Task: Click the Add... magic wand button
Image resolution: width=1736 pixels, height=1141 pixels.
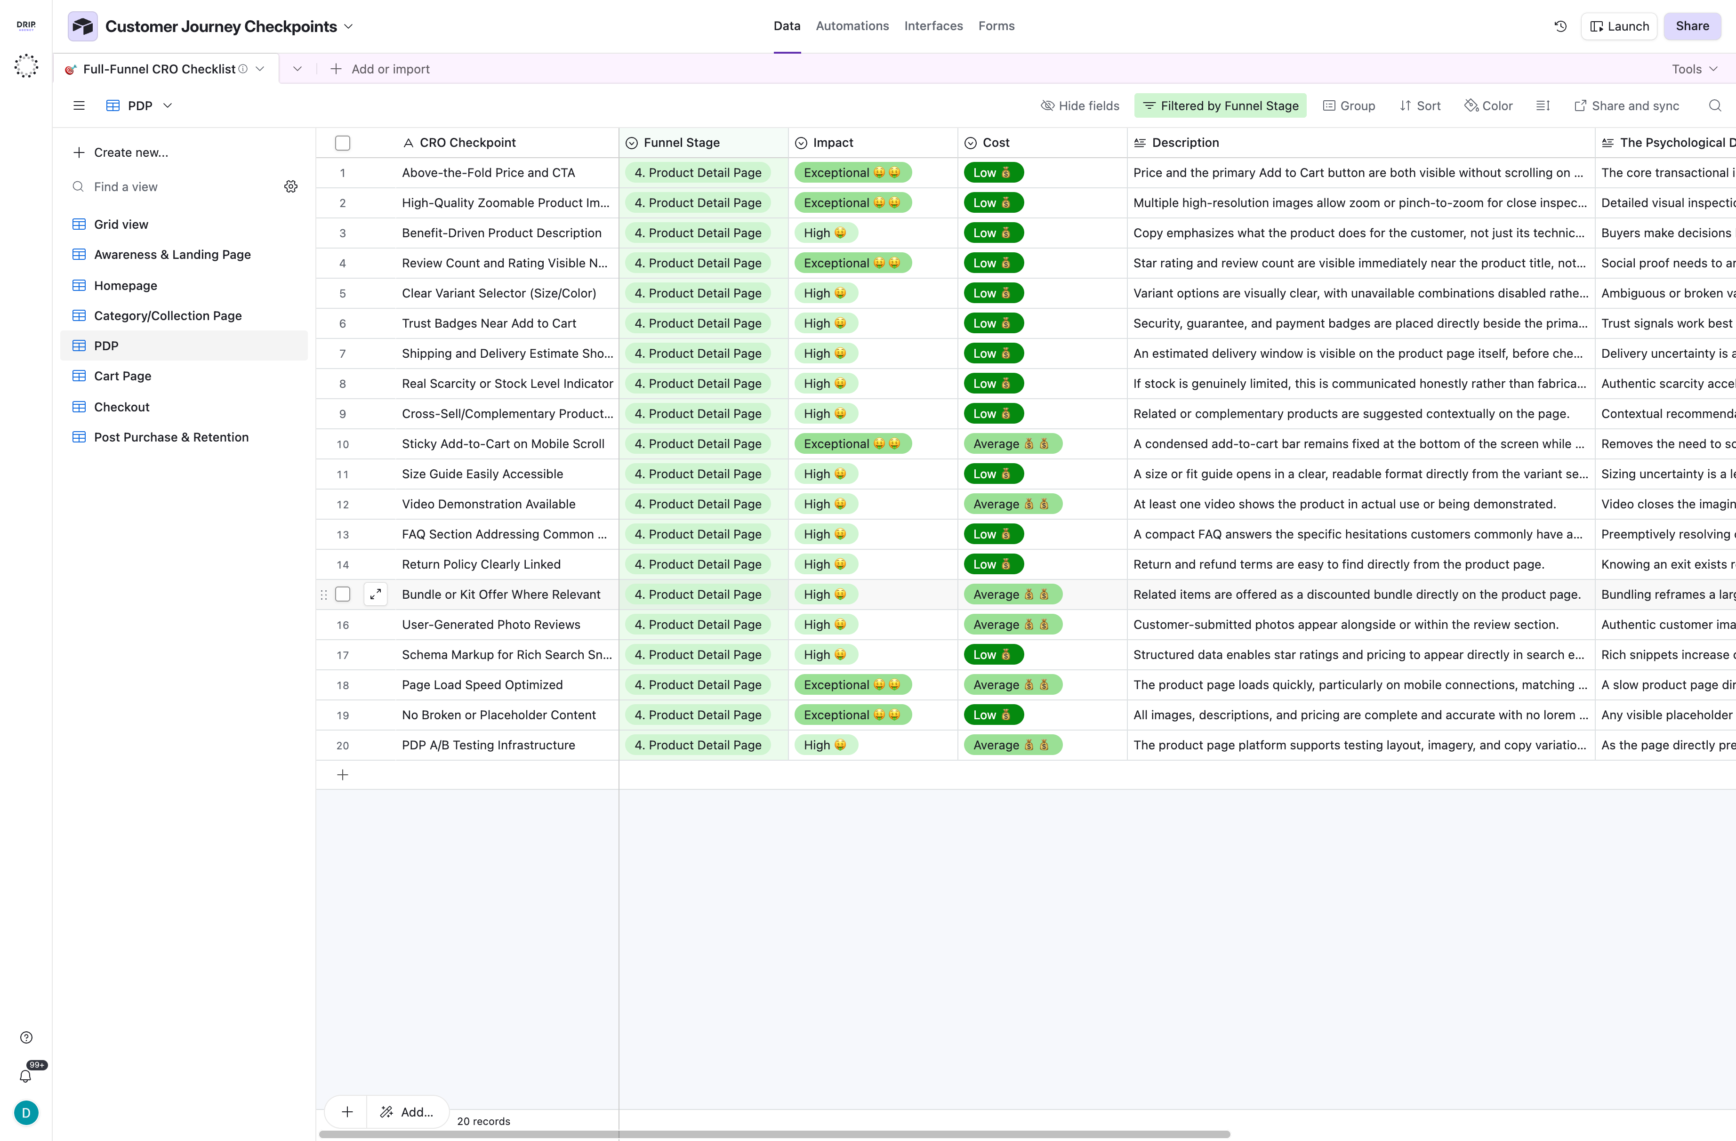Action: (407, 1112)
